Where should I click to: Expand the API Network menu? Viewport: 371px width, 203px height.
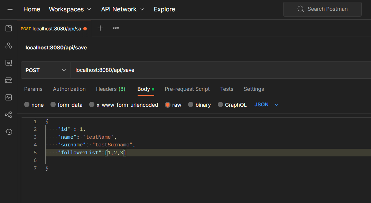(x=122, y=9)
